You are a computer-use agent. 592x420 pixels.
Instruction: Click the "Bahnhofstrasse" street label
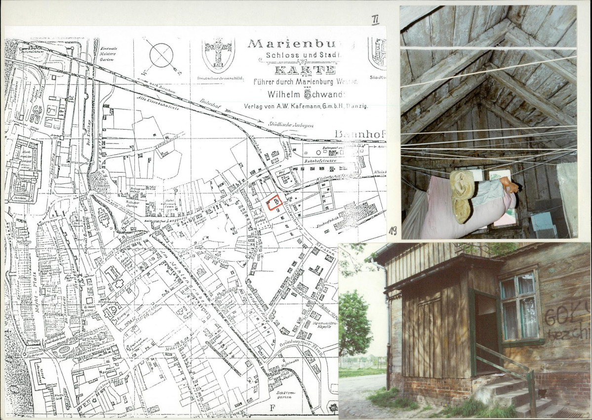coord(320,161)
